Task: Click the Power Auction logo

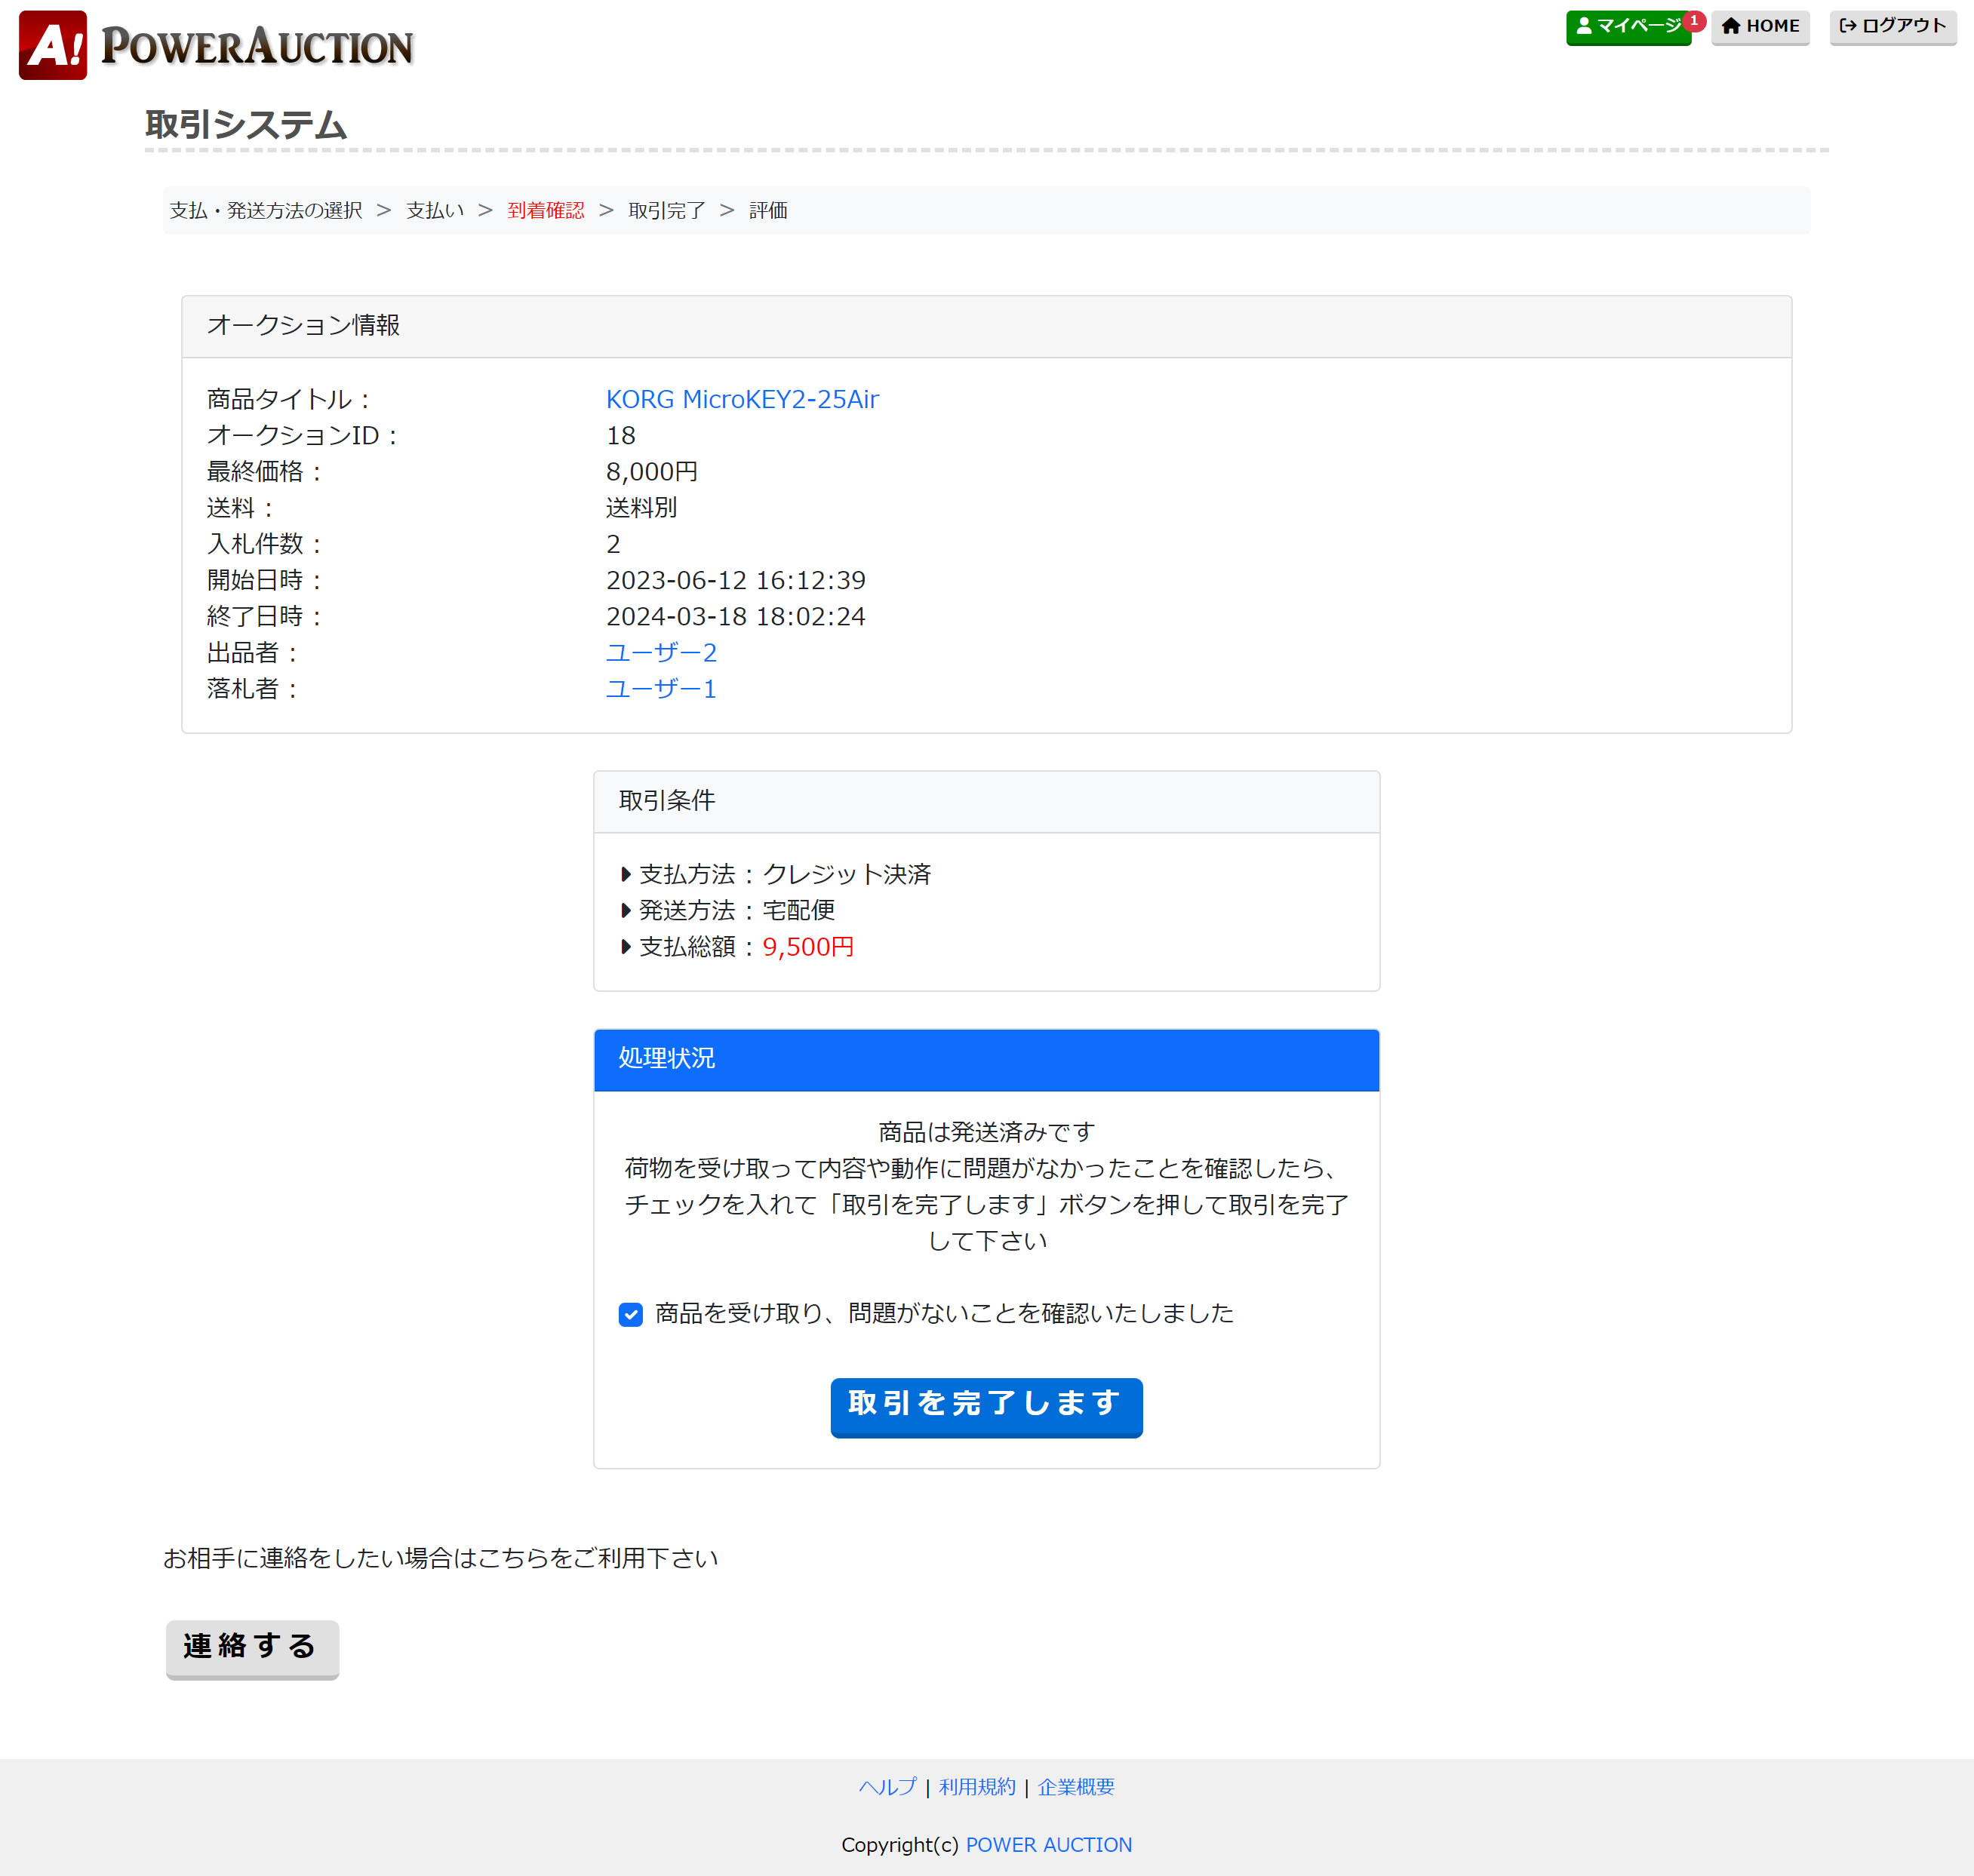Action: point(216,45)
